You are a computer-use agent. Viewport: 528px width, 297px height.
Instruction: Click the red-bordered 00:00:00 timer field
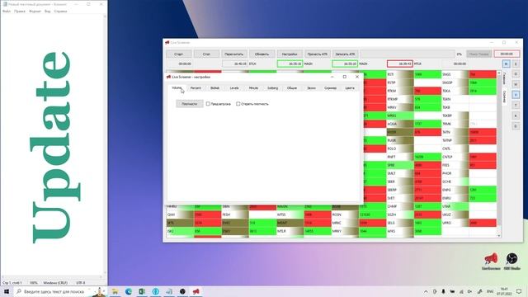coord(507,54)
